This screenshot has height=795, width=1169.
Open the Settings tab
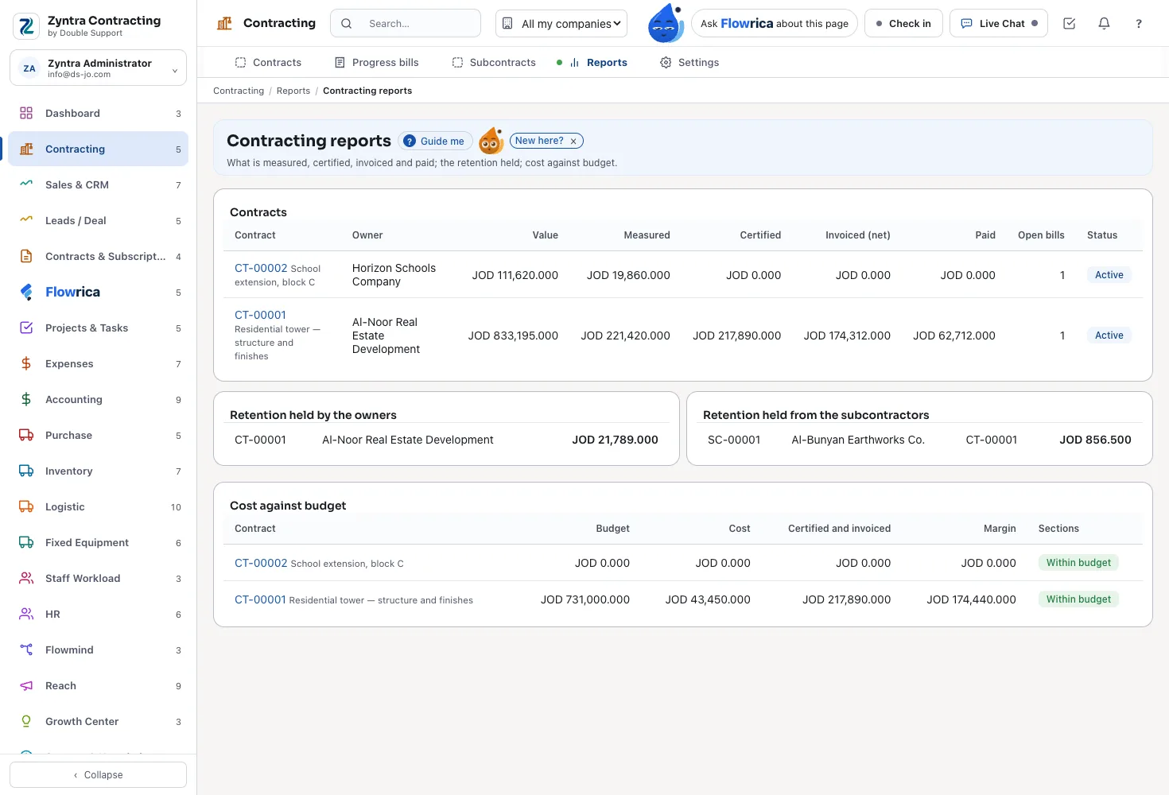click(689, 62)
